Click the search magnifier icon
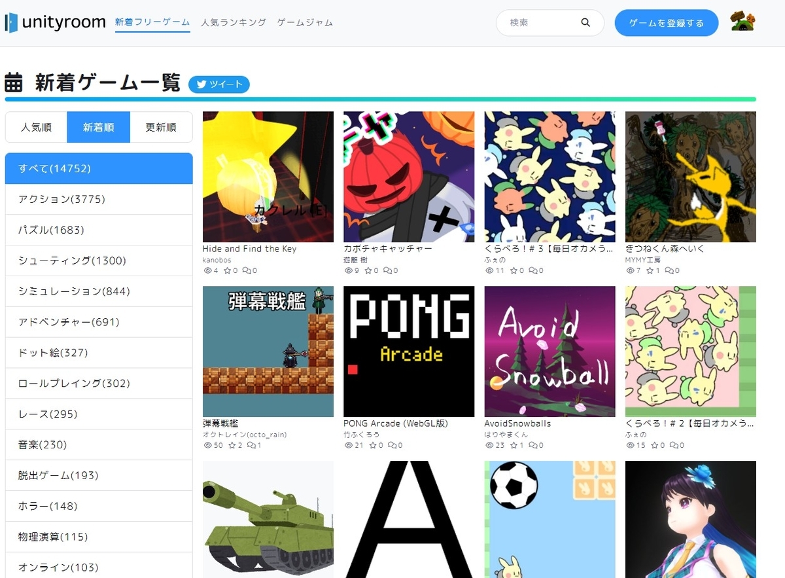Viewport: 785px width, 578px height. point(585,22)
